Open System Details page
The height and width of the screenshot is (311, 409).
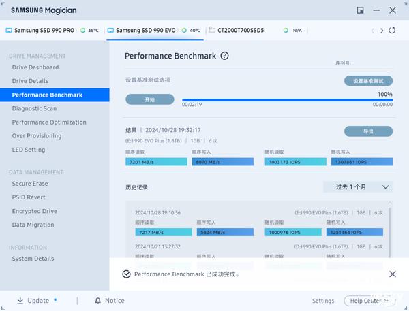(33, 259)
